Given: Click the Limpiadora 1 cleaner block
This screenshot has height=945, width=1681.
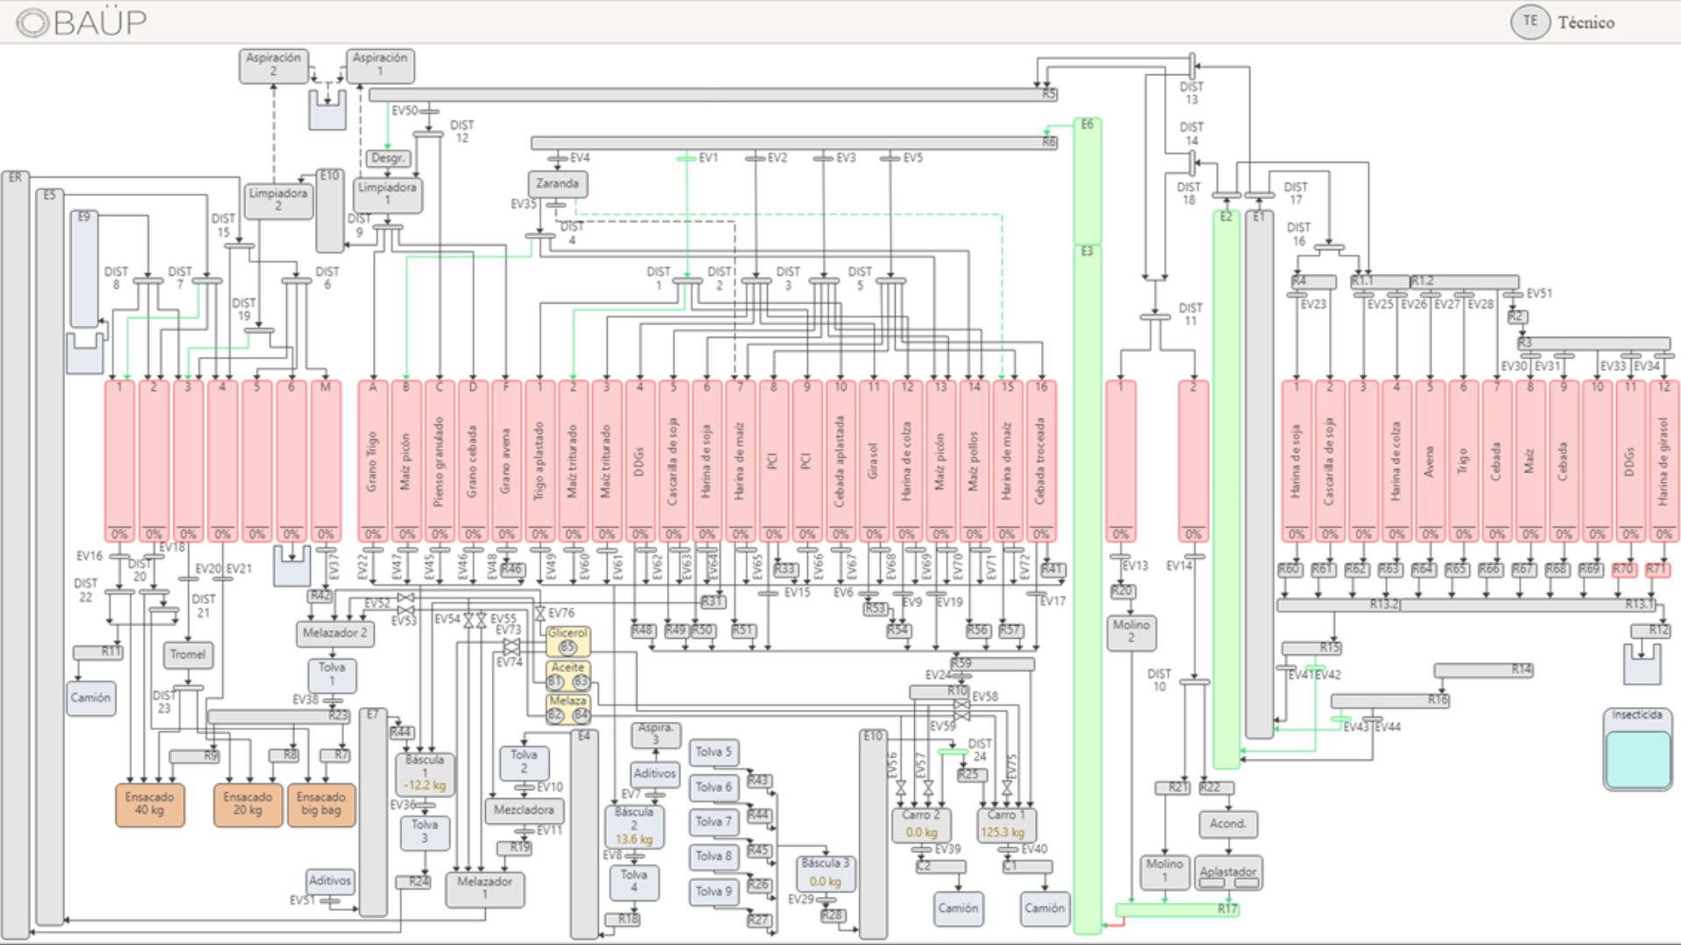Looking at the screenshot, I should click(x=388, y=194).
